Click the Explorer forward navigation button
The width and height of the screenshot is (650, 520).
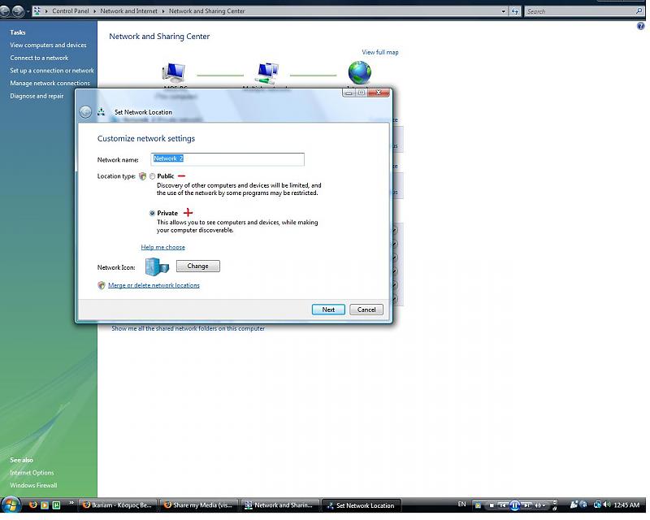point(18,11)
